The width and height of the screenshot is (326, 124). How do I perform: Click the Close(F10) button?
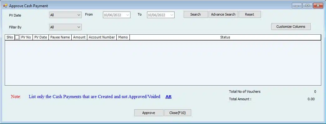[x=178, y=113]
